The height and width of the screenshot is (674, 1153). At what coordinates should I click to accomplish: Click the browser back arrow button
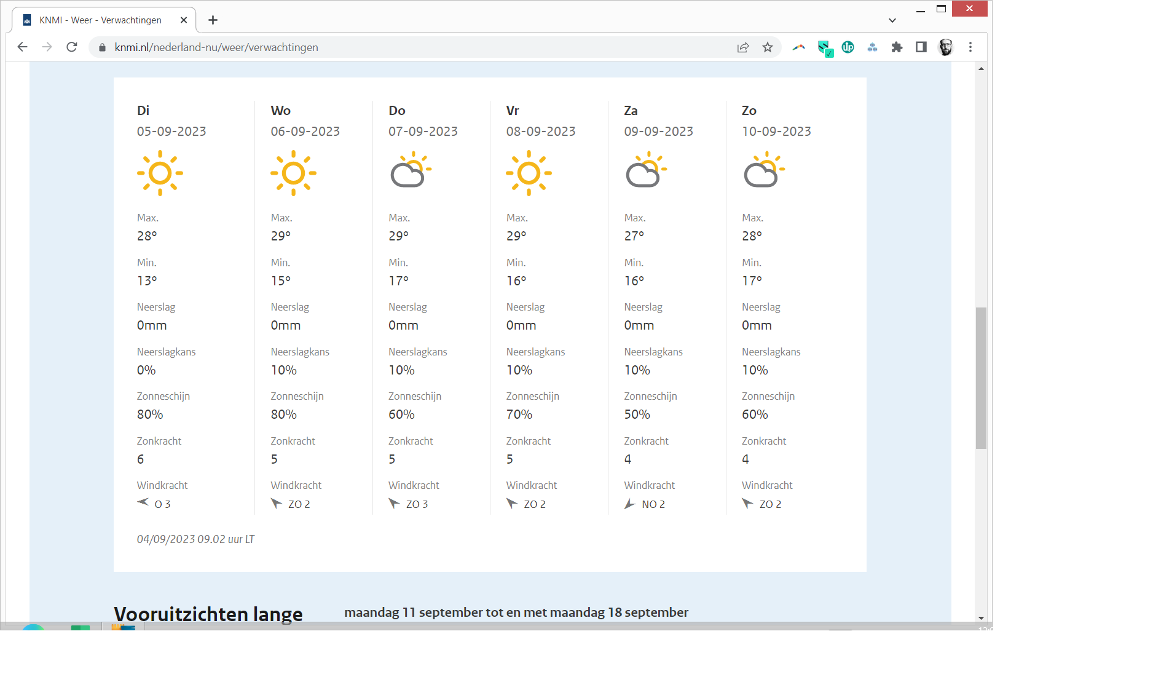click(23, 47)
